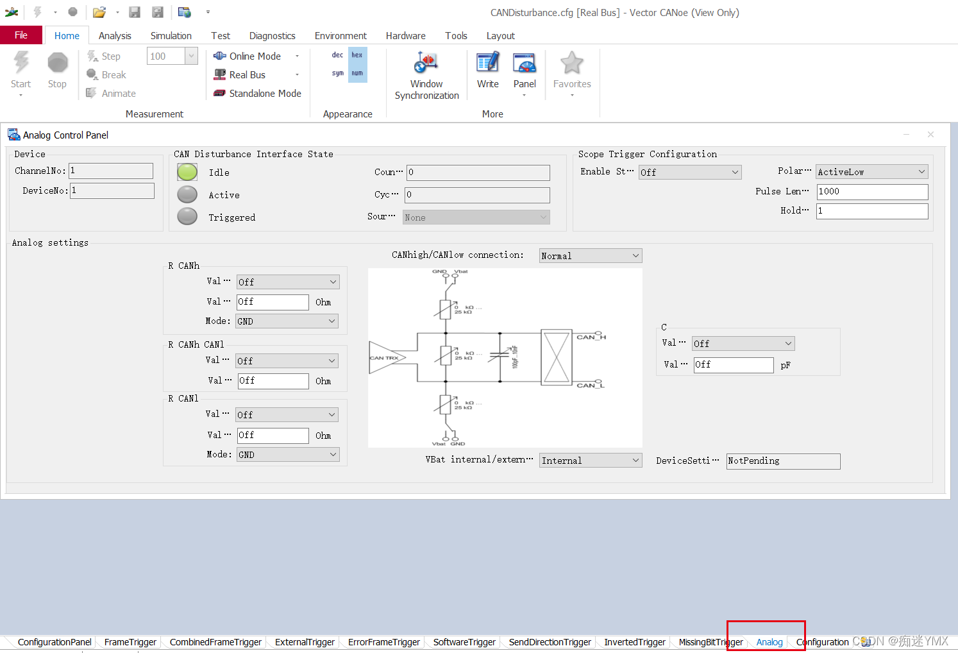
Task: Click the Analog Control Panel title icon
Action: [x=13, y=135]
